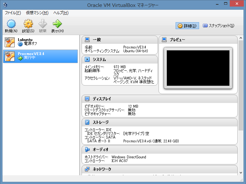Switch to スナップショット(S) snapshots view
The width and height of the screenshot is (246, 184).
point(218,26)
